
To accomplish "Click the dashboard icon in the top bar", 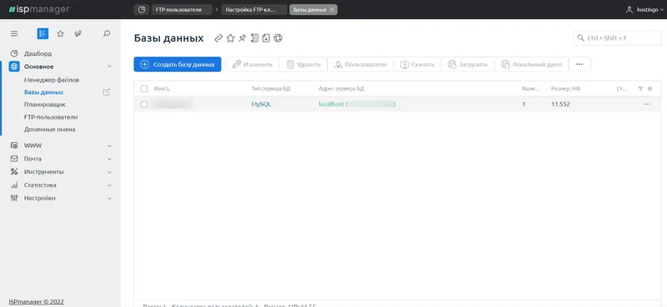I will coord(141,9).
